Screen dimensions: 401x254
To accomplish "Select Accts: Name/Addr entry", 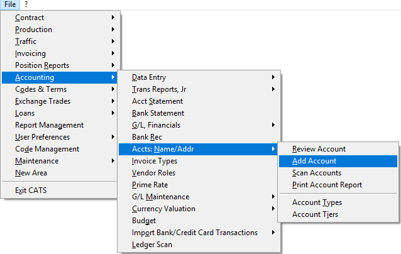I will [x=199, y=149].
